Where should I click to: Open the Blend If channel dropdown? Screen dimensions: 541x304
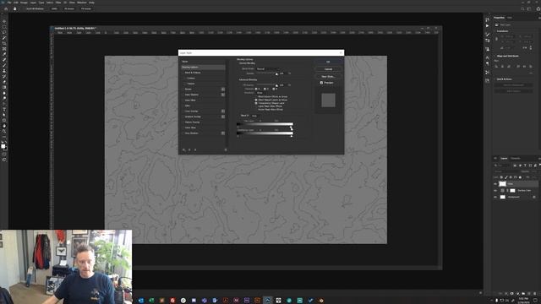pos(257,116)
